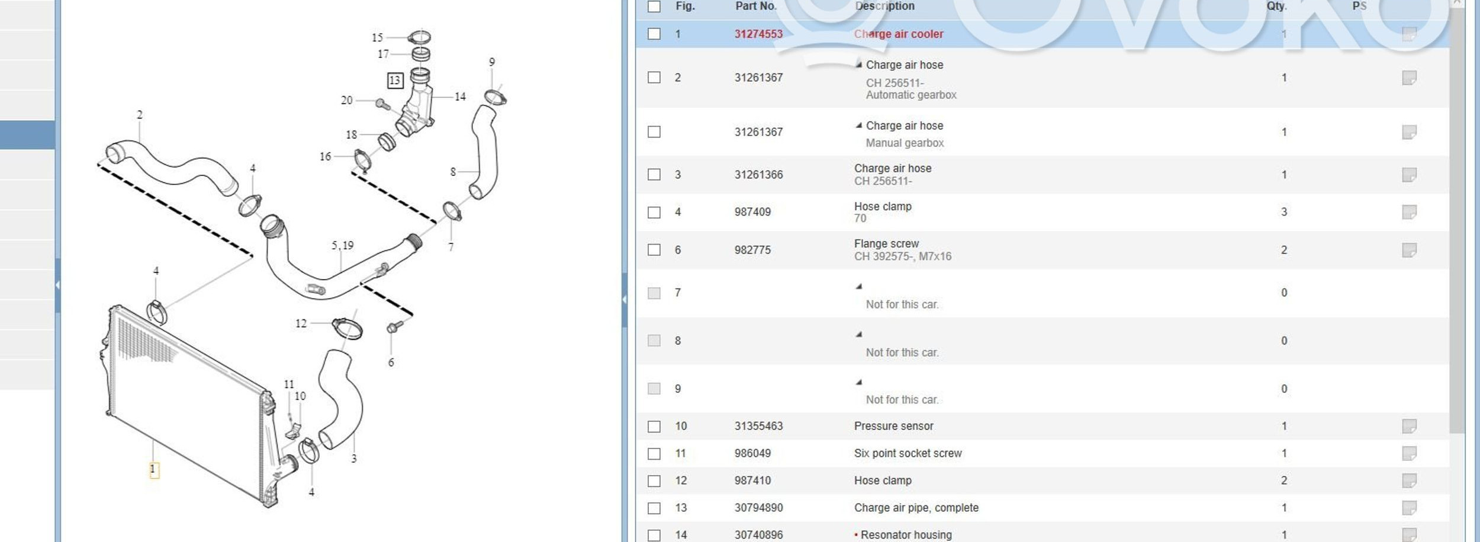Open note icon for Hose clamp 987410

(x=1408, y=480)
